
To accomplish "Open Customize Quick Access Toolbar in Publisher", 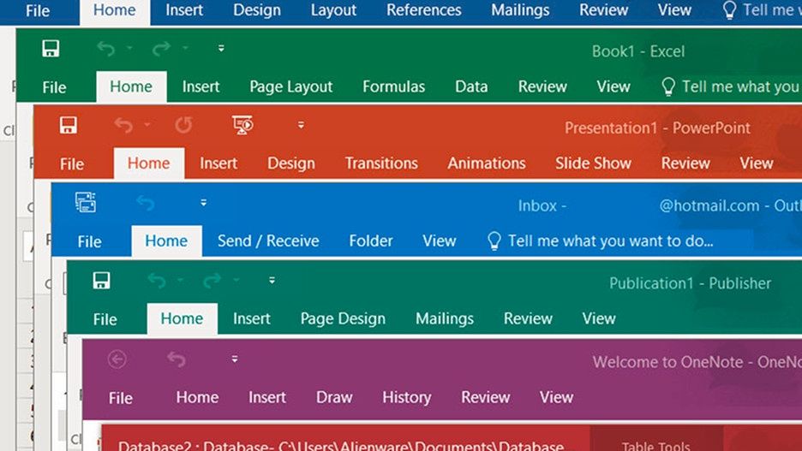I will click(272, 280).
